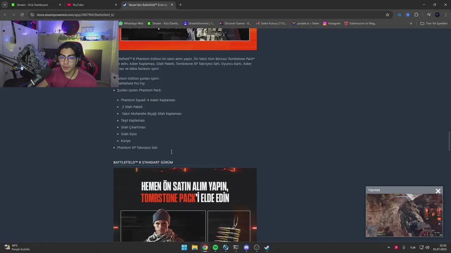451x253 pixels.
Task: Click the Tombstone Pack pre-order banner image
Action: coord(185,205)
